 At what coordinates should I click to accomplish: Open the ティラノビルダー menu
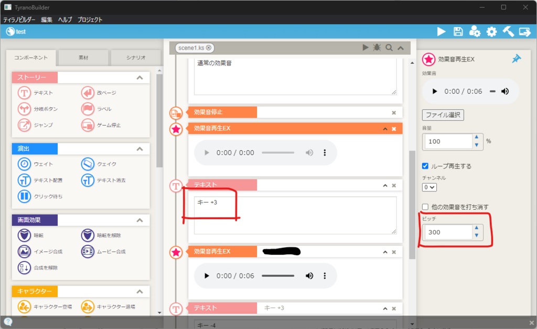[x=19, y=19]
